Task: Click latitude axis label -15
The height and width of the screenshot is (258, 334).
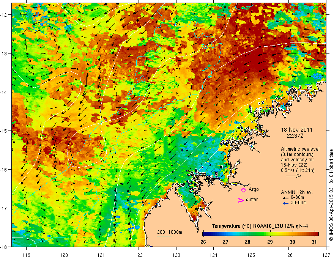Action: pos(4,131)
